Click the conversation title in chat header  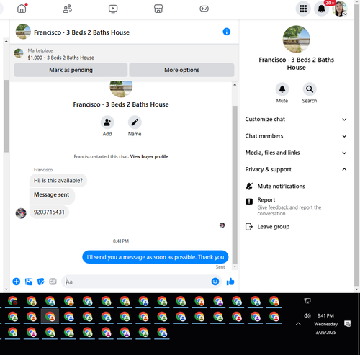(x=81, y=32)
